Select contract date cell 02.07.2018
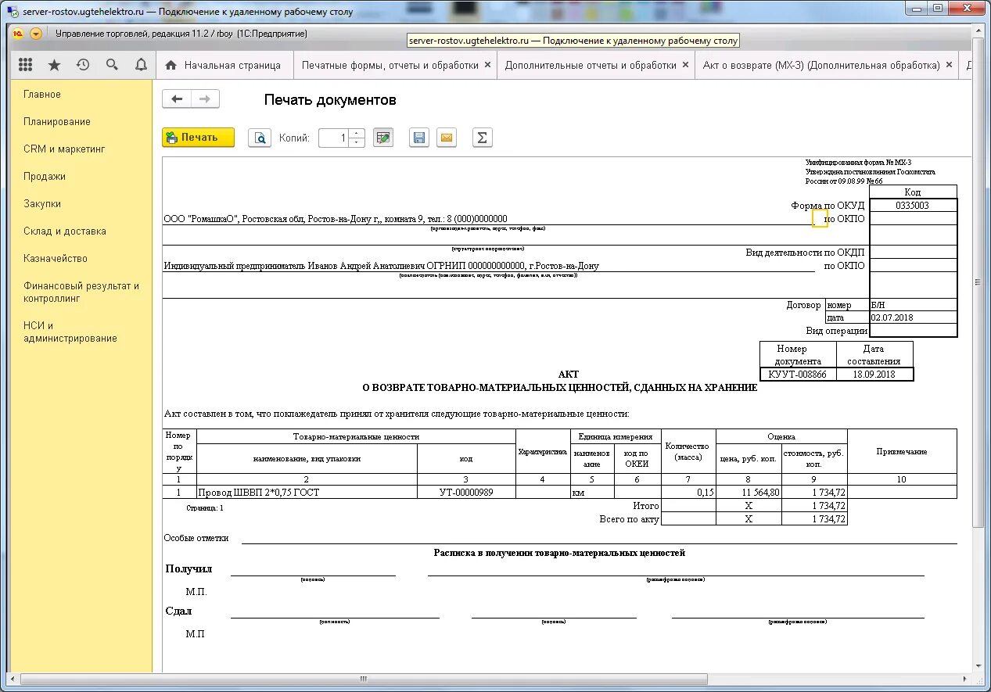Screen dimensions: 991x692 (913, 318)
